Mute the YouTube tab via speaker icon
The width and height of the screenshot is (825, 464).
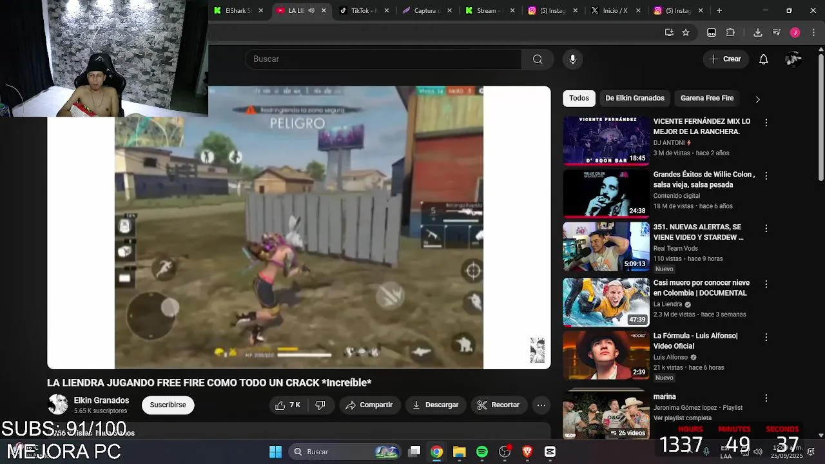click(x=311, y=10)
